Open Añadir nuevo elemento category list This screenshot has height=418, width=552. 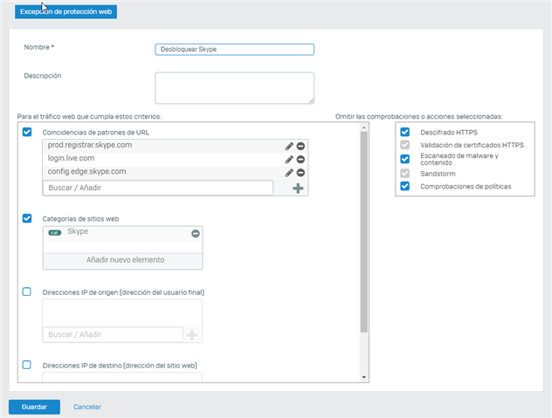(x=123, y=260)
